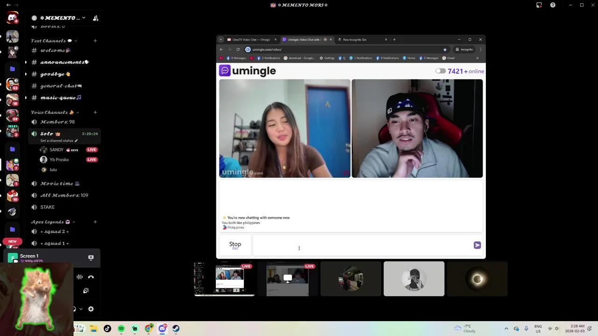
Task: Select the first LIVE stream thumbnail
Action: pyautogui.click(x=224, y=279)
